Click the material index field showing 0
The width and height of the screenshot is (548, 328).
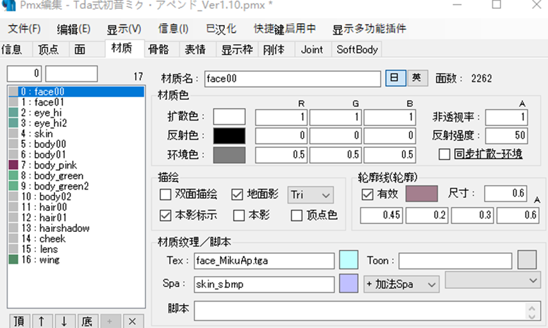pos(24,74)
